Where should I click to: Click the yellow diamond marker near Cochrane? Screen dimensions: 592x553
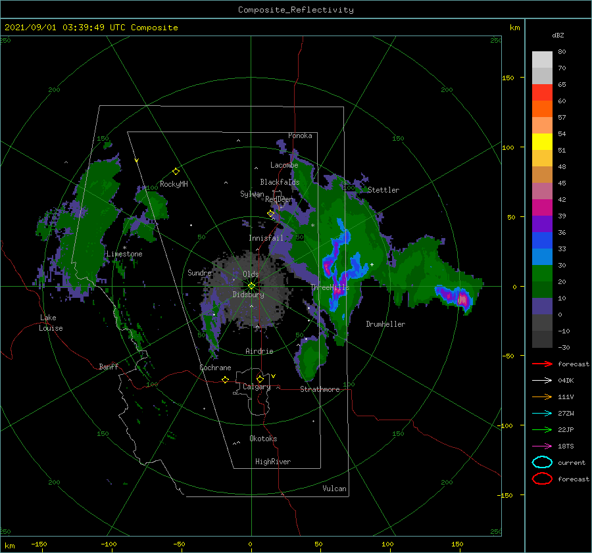pyautogui.click(x=225, y=379)
